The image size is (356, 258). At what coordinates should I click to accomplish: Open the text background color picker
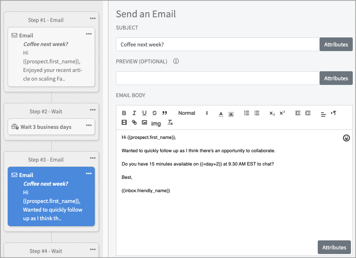[231, 113]
